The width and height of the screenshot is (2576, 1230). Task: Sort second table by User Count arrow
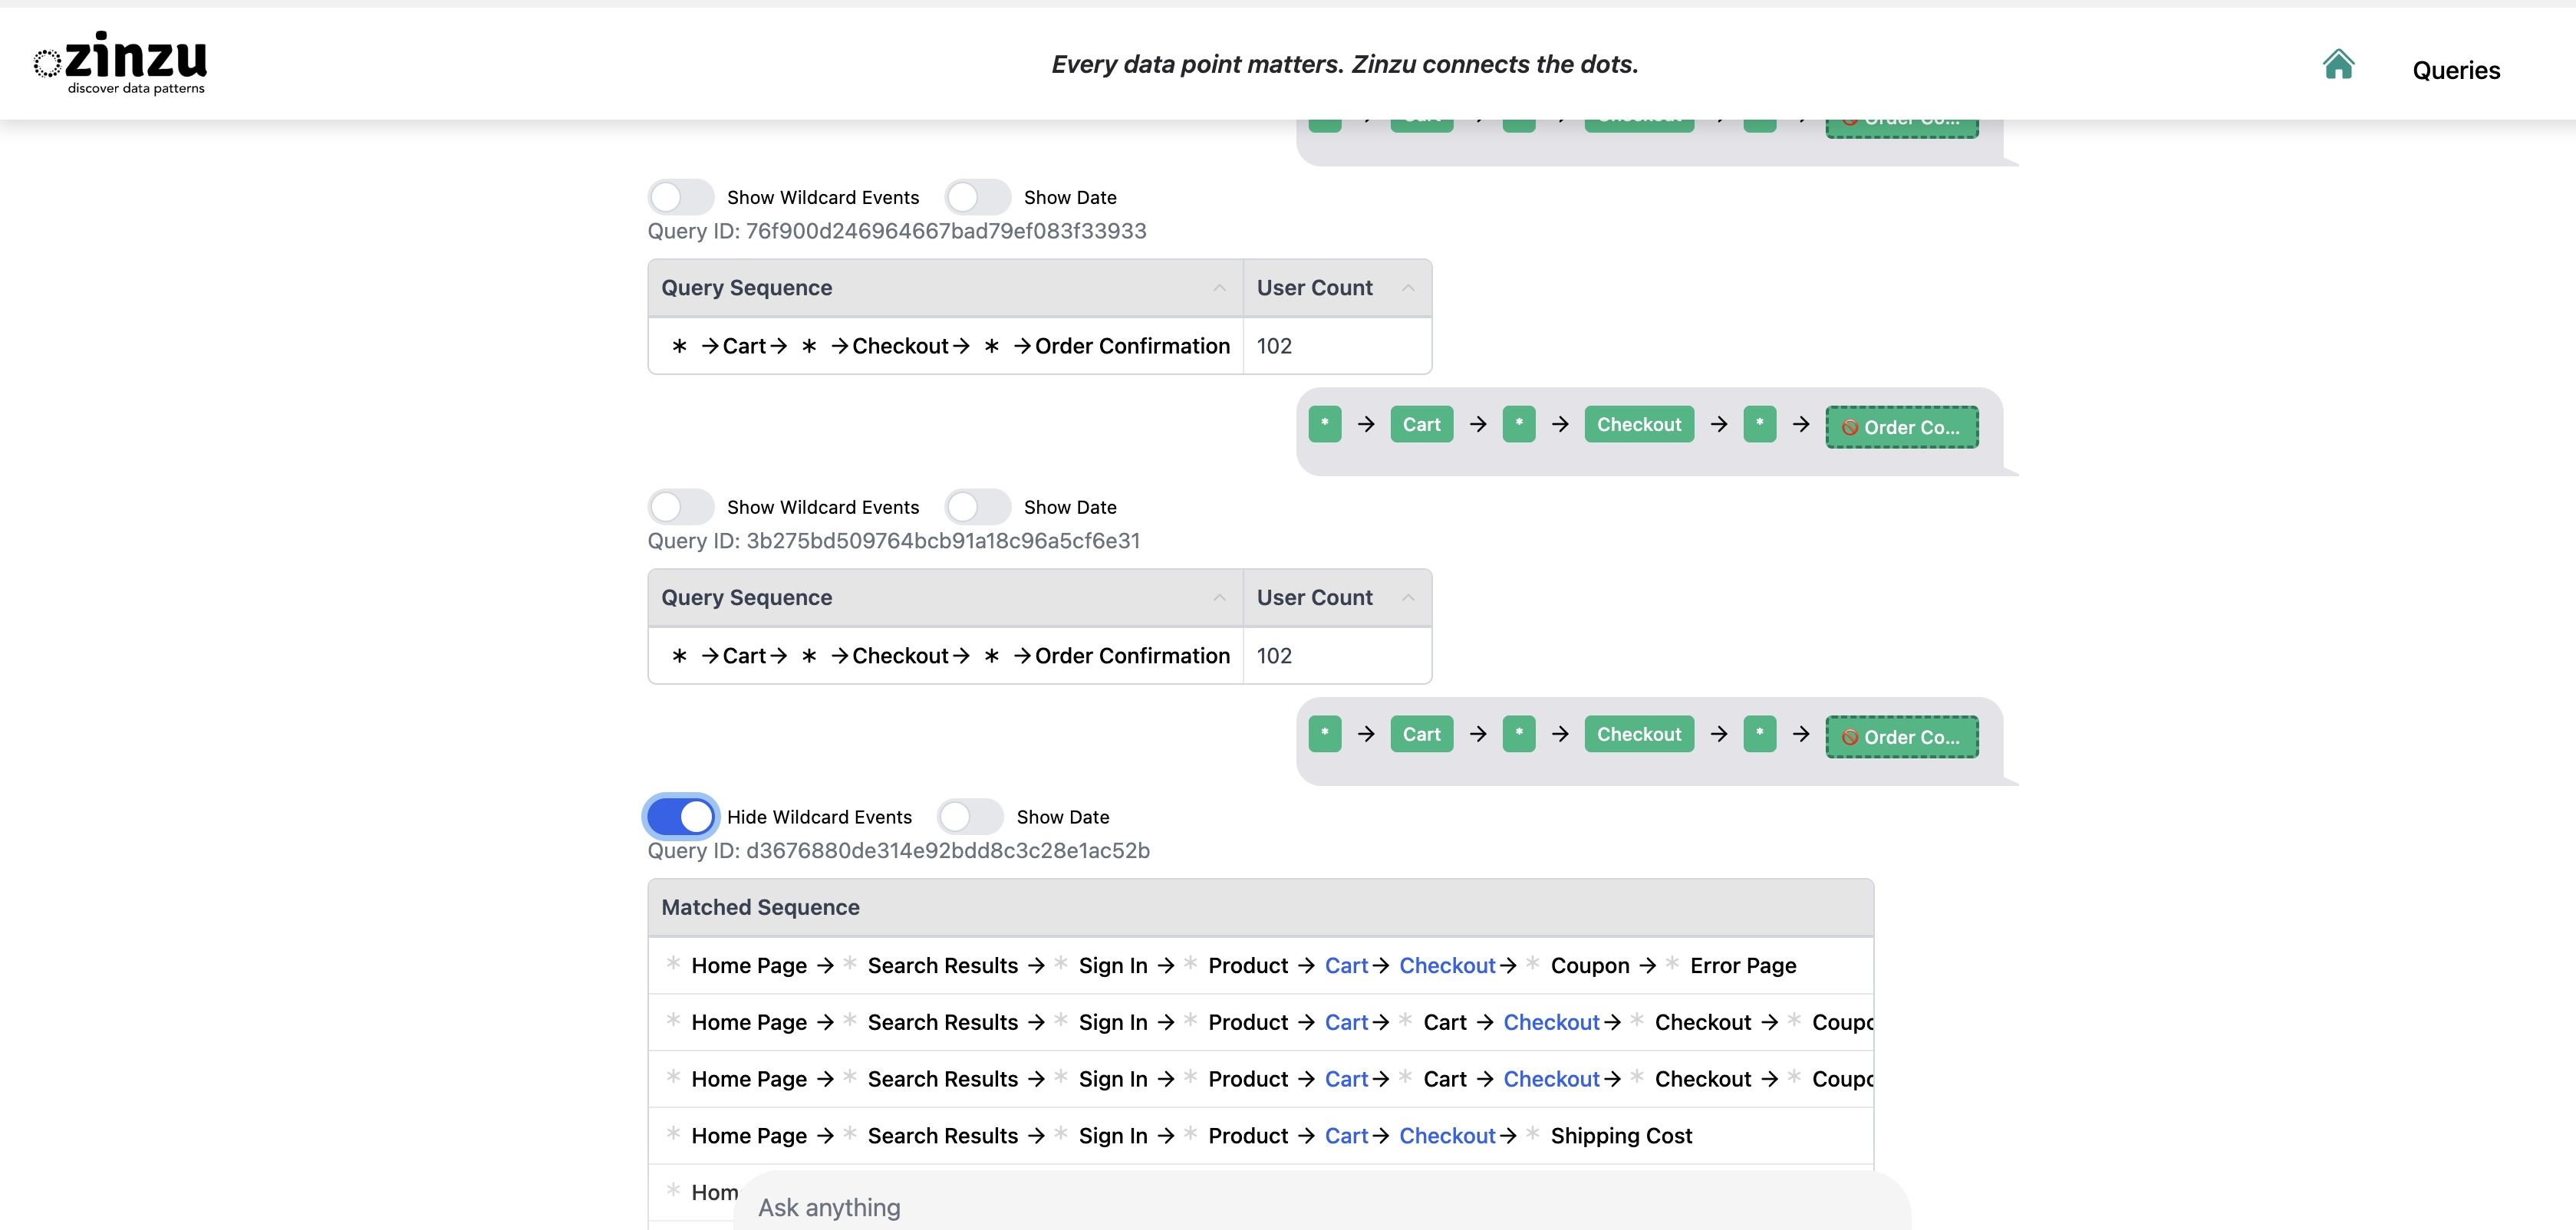(1407, 598)
